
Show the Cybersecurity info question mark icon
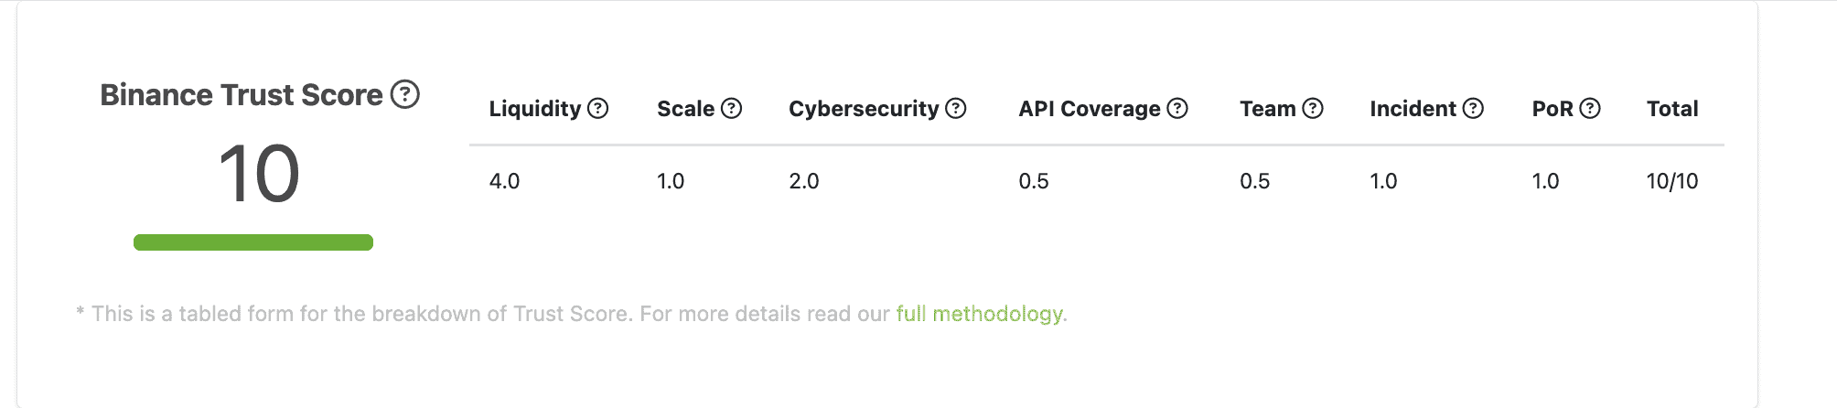[x=956, y=109]
